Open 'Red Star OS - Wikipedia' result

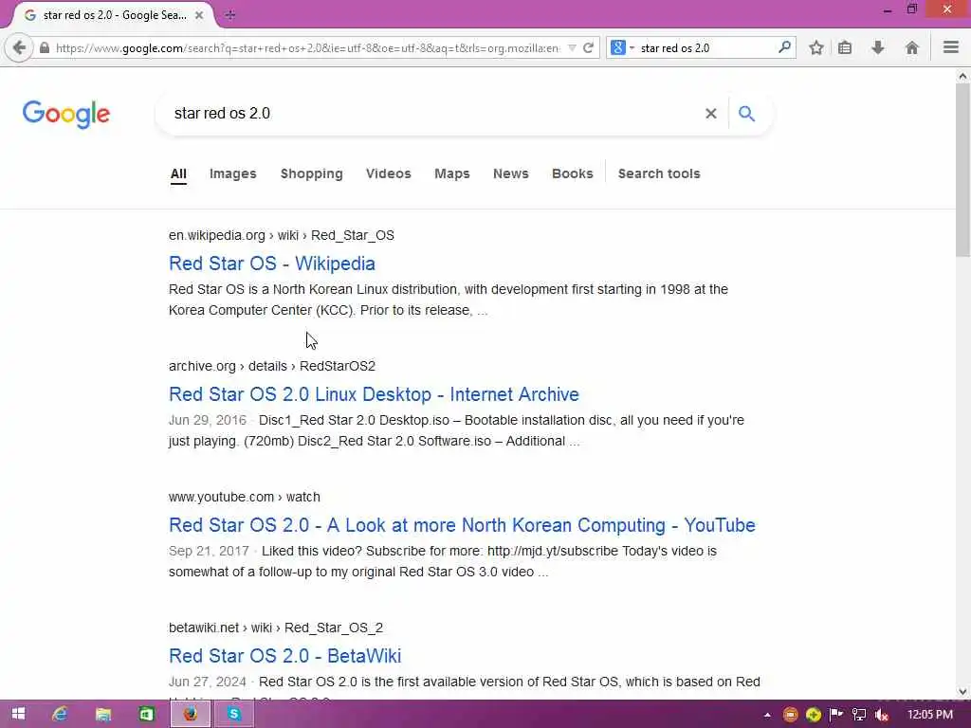(272, 264)
